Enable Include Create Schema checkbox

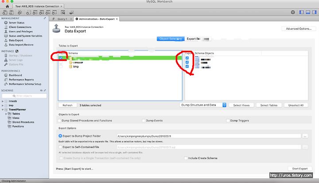point(186,158)
